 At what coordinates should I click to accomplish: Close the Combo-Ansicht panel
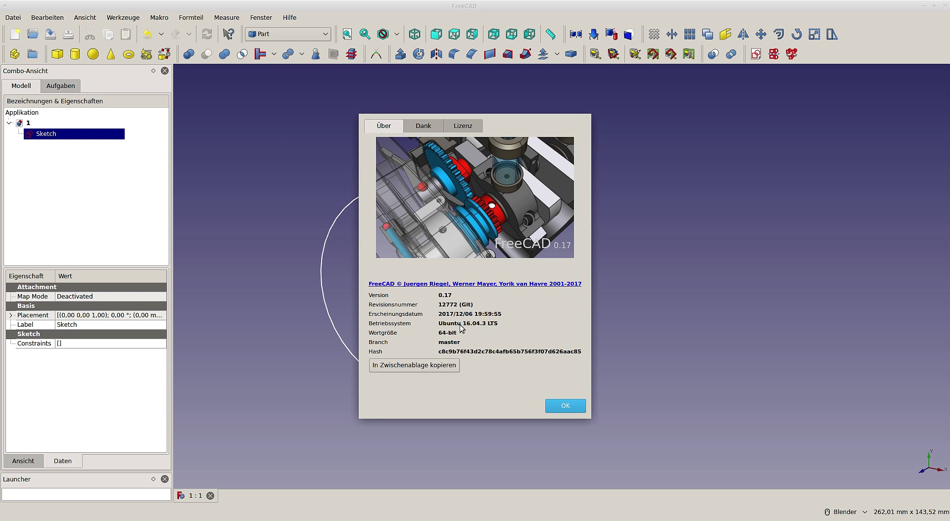point(165,71)
